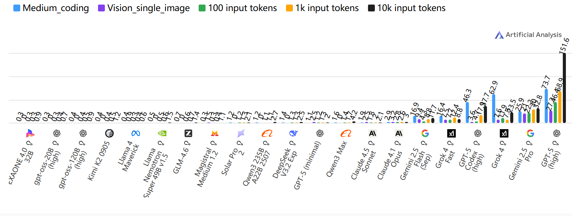
Task: Click the OpenAI logo above GPT-5 Codex (high)
Action: pos(478,133)
